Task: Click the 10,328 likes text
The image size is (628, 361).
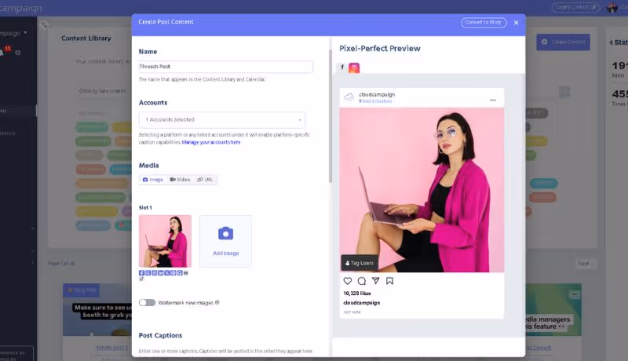Action: pos(357,294)
